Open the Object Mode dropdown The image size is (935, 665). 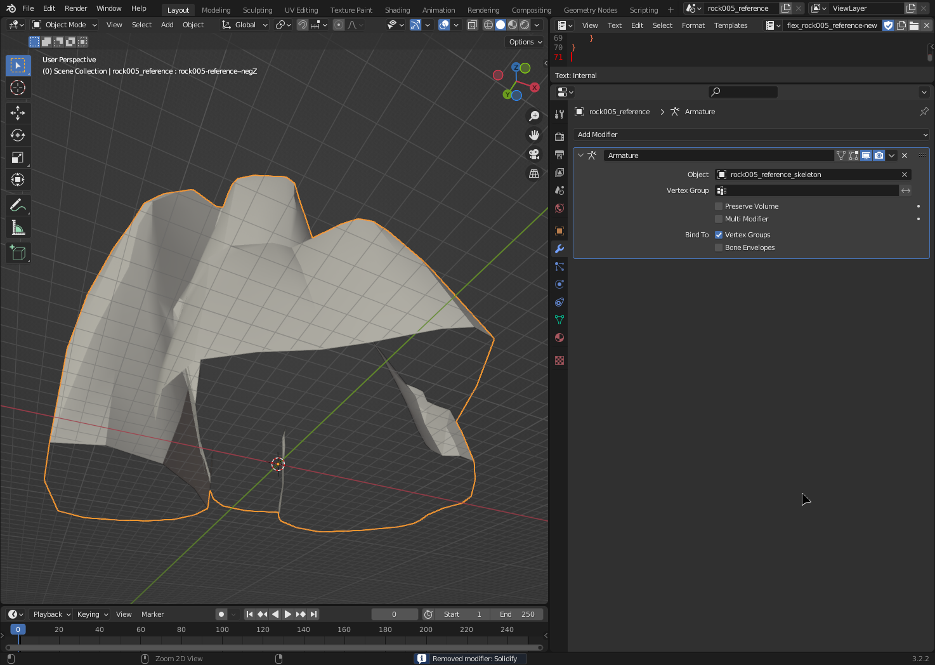click(x=65, y=25)
